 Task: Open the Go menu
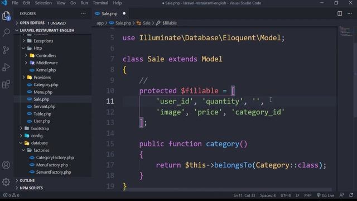click(x=73, y=3)
